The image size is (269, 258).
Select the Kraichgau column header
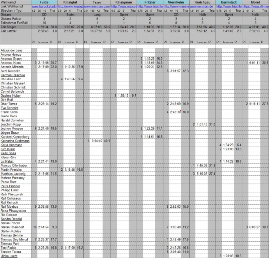click(x=203, y=2)
